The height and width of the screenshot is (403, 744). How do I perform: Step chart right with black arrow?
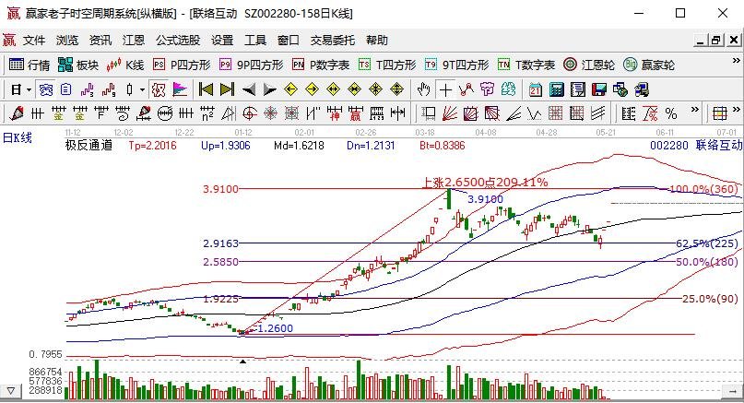tap(269, 89)
